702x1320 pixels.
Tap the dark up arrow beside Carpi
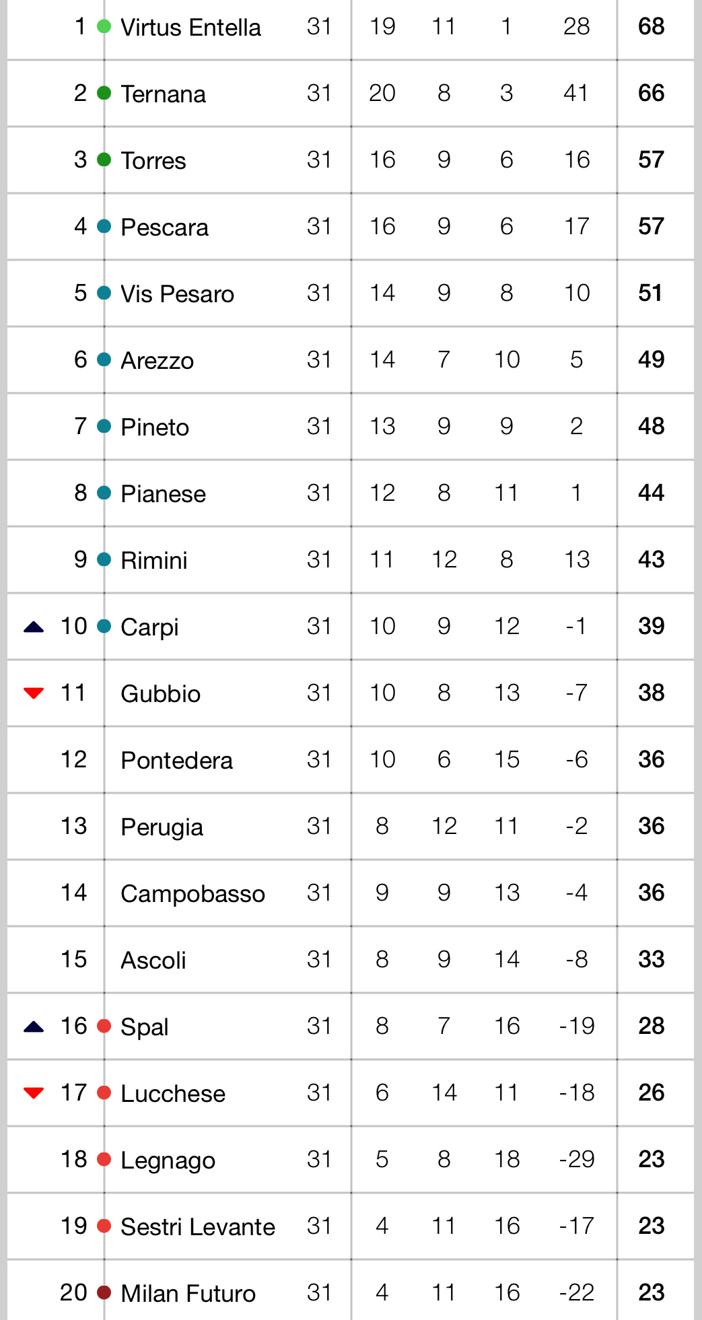[34, 627]
